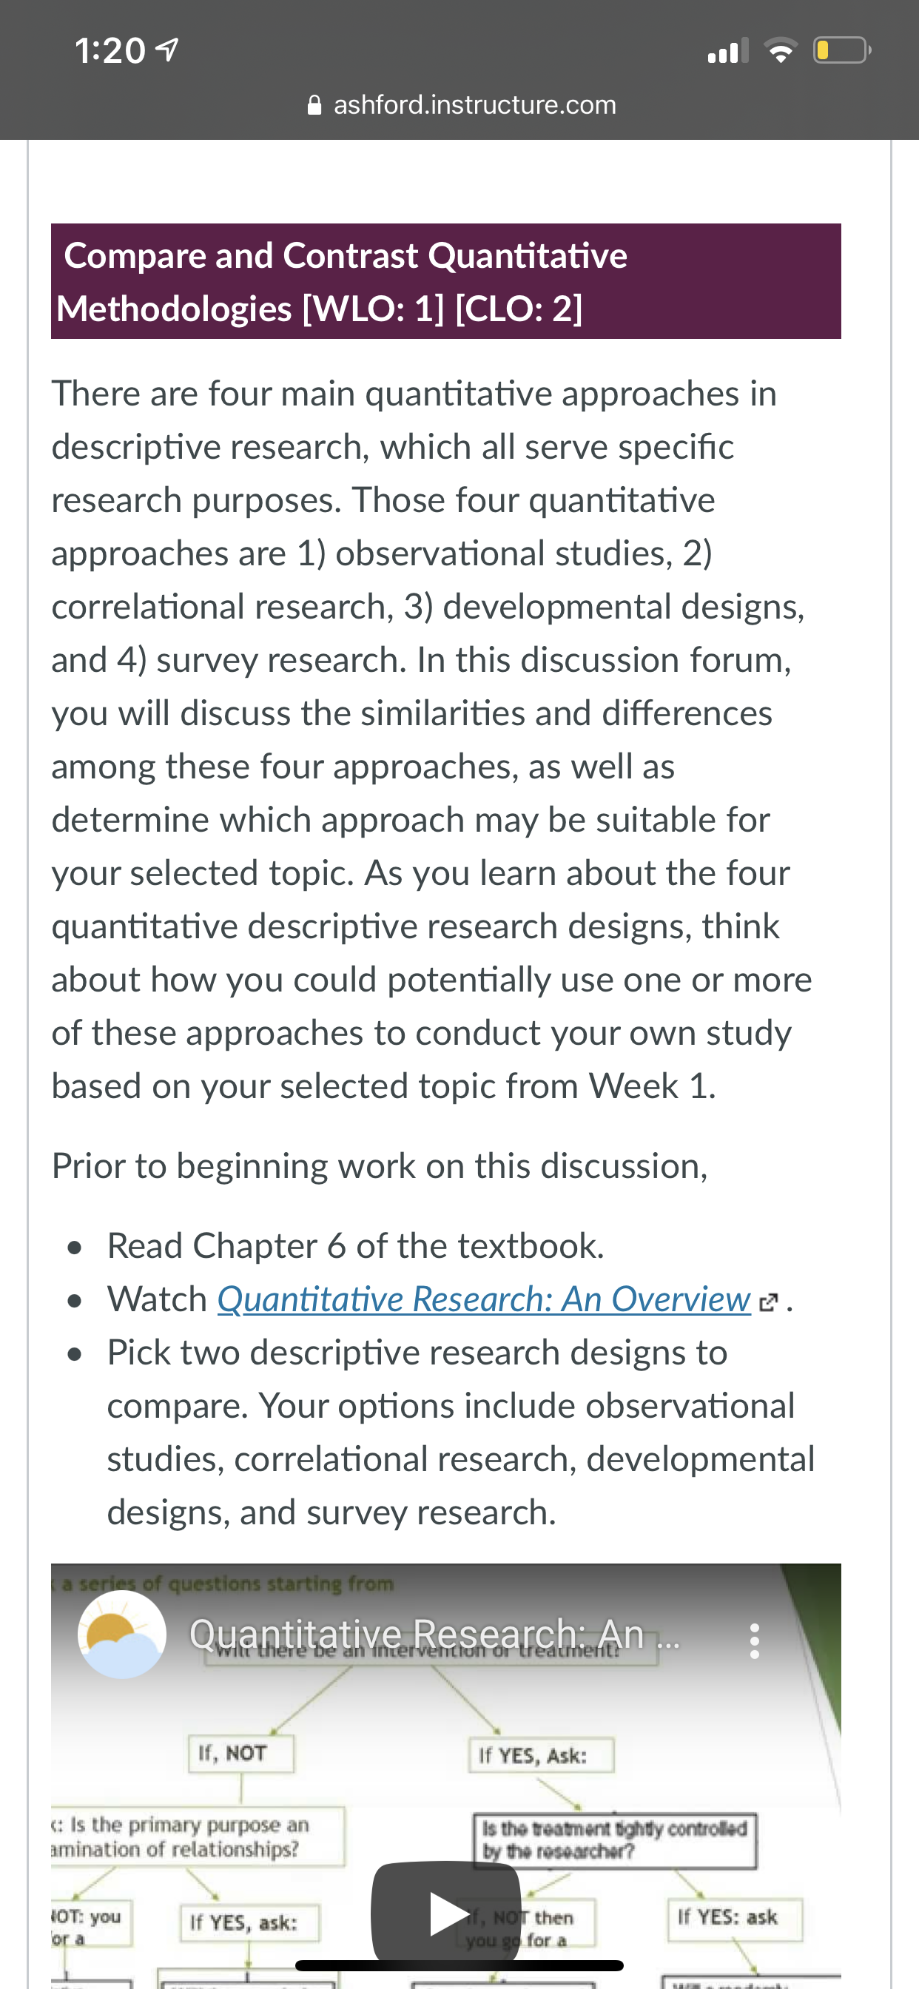Viewport: 919px width, 1989px height.
Task: Play the embedded Quantitative Research video
Action: (445, 1914)
